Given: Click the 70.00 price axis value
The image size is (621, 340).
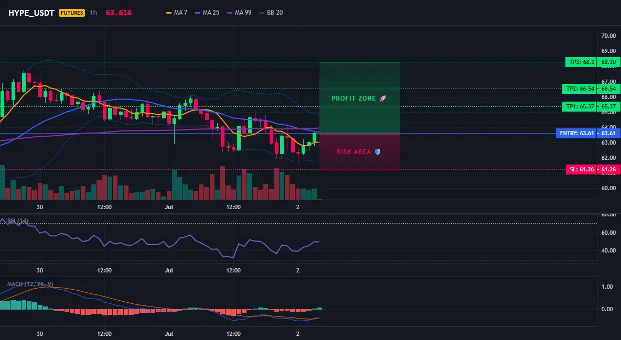Looking at the screenshot, I should click(x=608, y=36).
